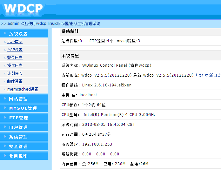Screen dimensions: 221x170
Task: View the 登录日志 page
Action: click(15, 58)
